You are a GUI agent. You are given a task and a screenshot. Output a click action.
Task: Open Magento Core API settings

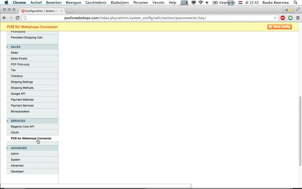22,127
